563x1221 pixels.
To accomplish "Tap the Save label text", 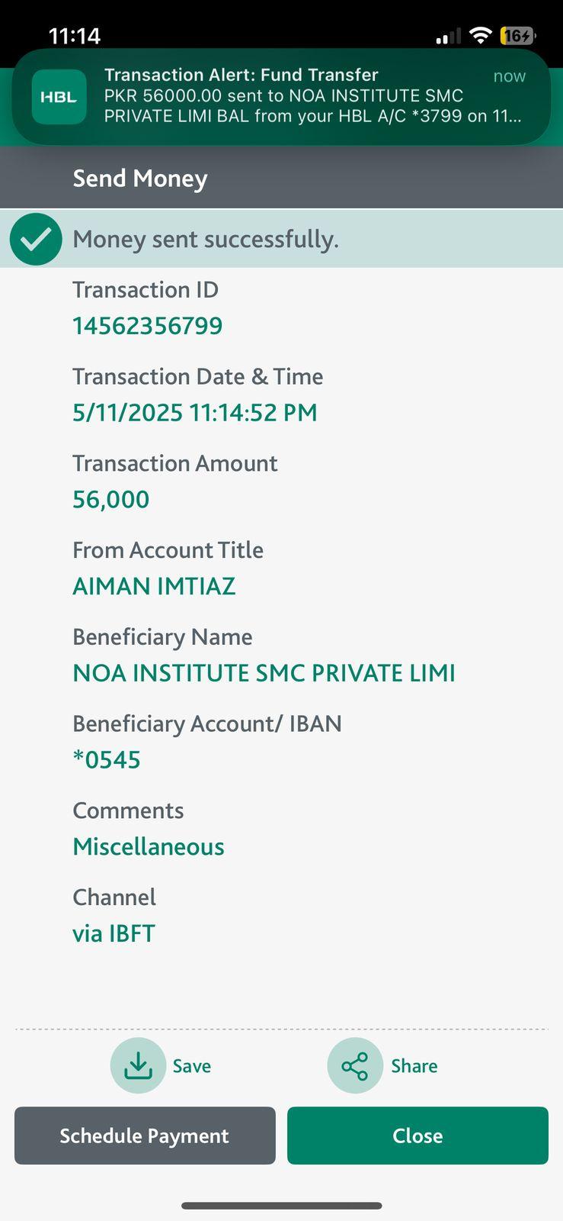I will (x=192, y=1066).
